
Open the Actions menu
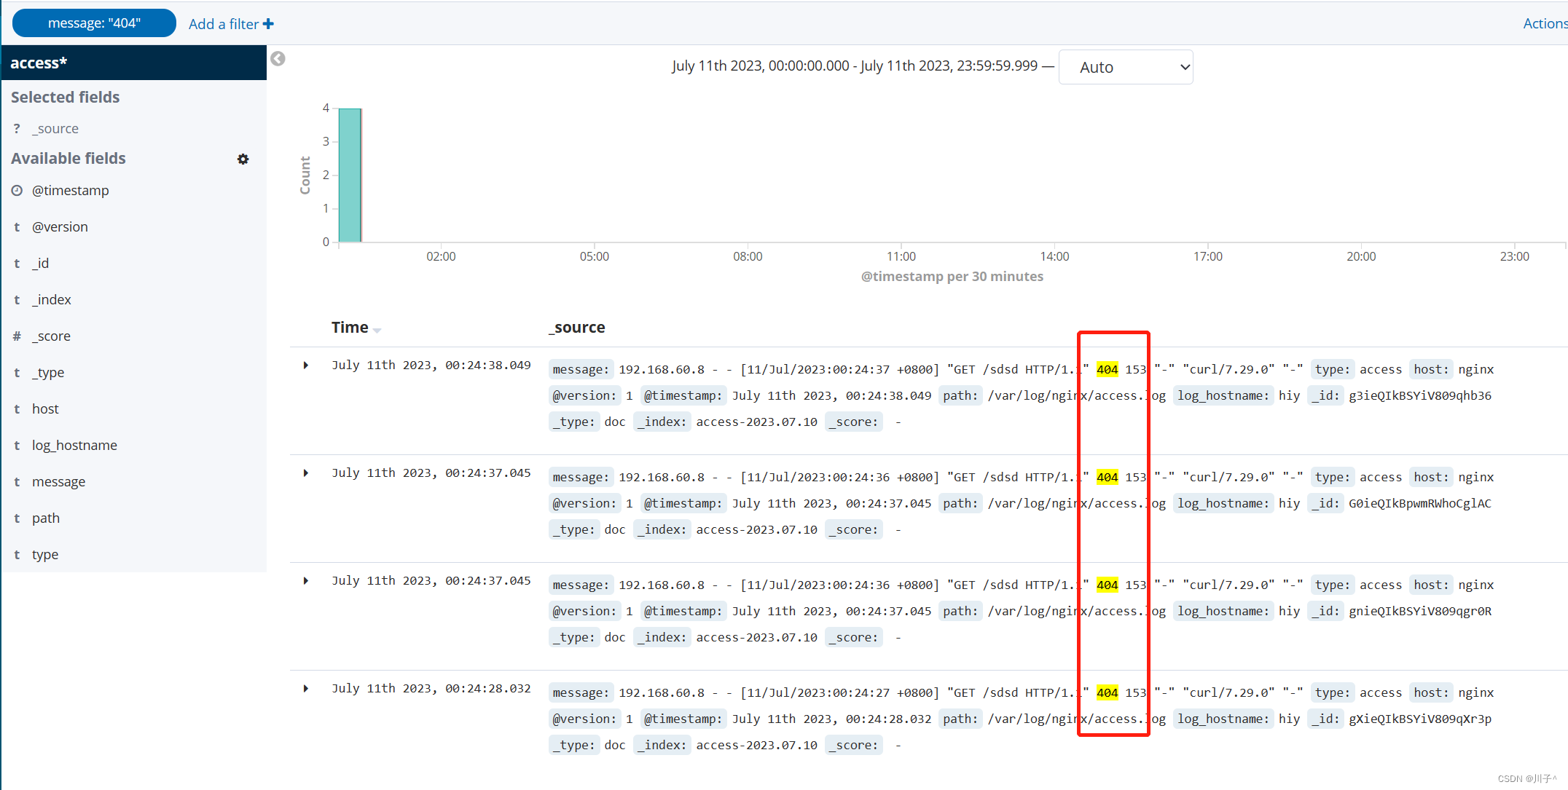(1545, 23)
